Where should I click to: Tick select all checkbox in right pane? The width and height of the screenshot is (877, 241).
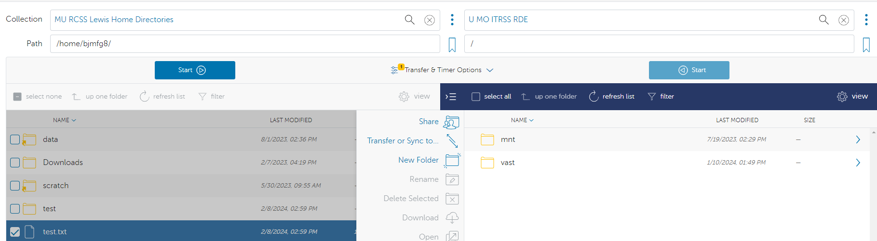[x=476, y=97]
